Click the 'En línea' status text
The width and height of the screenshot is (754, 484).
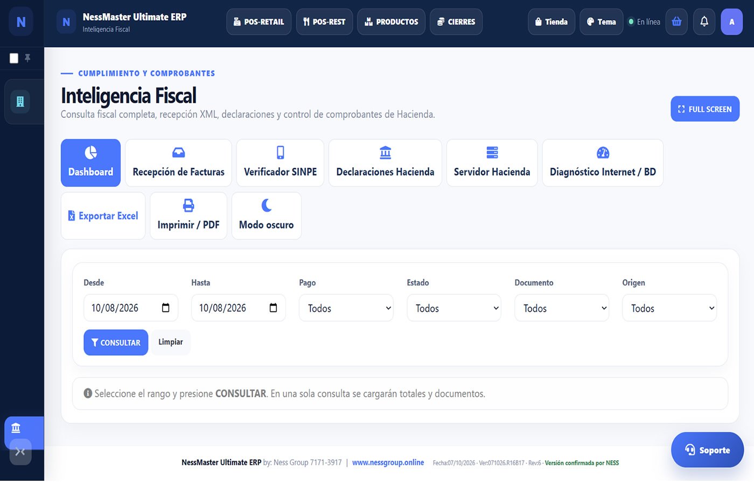(648, 22)
